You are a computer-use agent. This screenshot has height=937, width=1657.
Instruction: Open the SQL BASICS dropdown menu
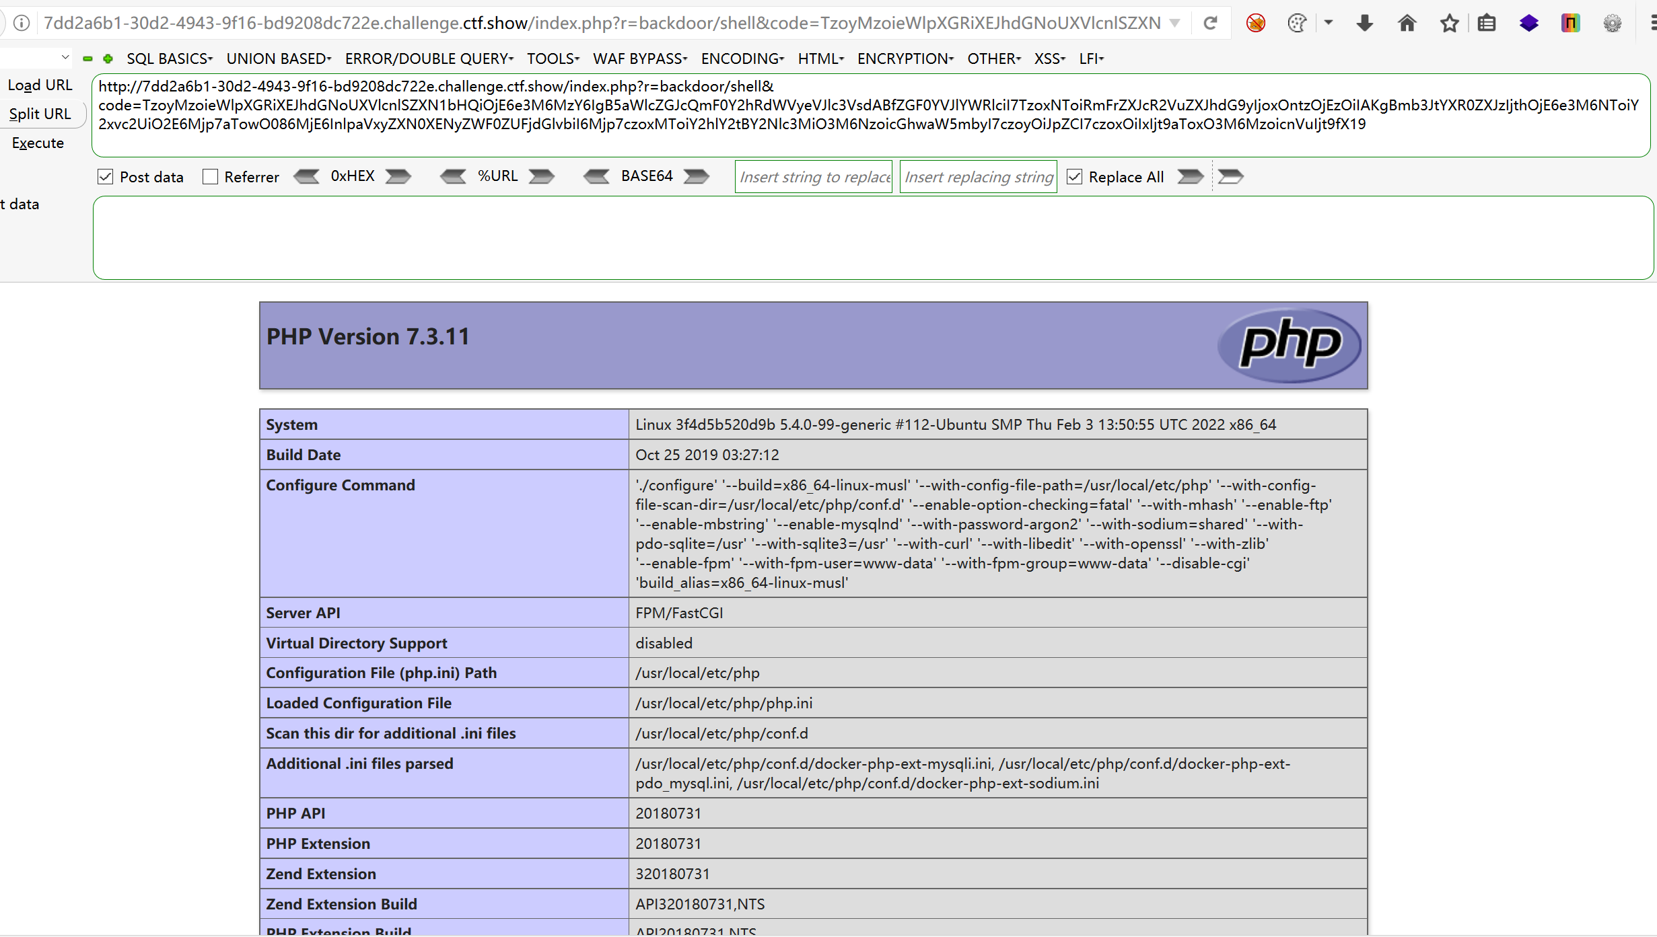[170, 59]
